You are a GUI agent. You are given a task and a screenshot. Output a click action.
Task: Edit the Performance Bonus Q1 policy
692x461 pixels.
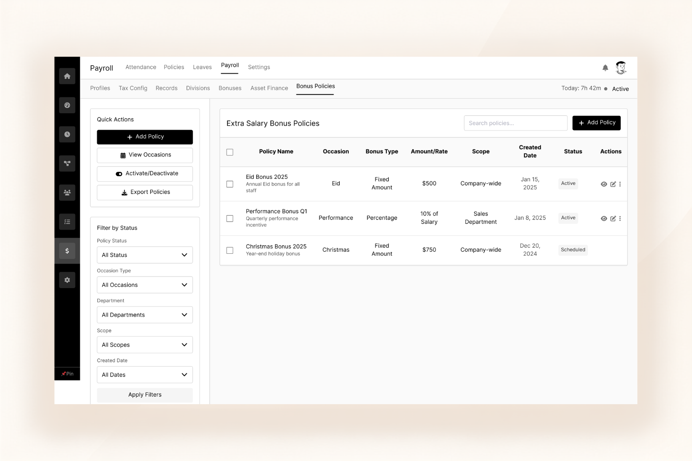613,218
